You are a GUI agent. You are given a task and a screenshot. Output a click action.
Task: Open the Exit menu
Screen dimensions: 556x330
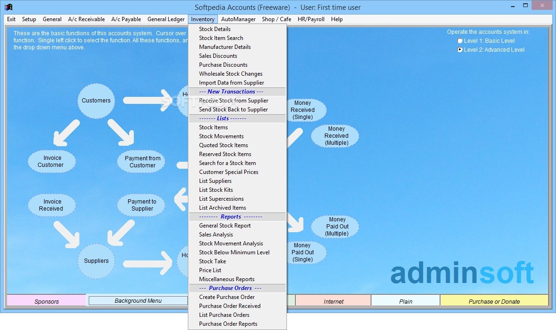click(11, 19)
